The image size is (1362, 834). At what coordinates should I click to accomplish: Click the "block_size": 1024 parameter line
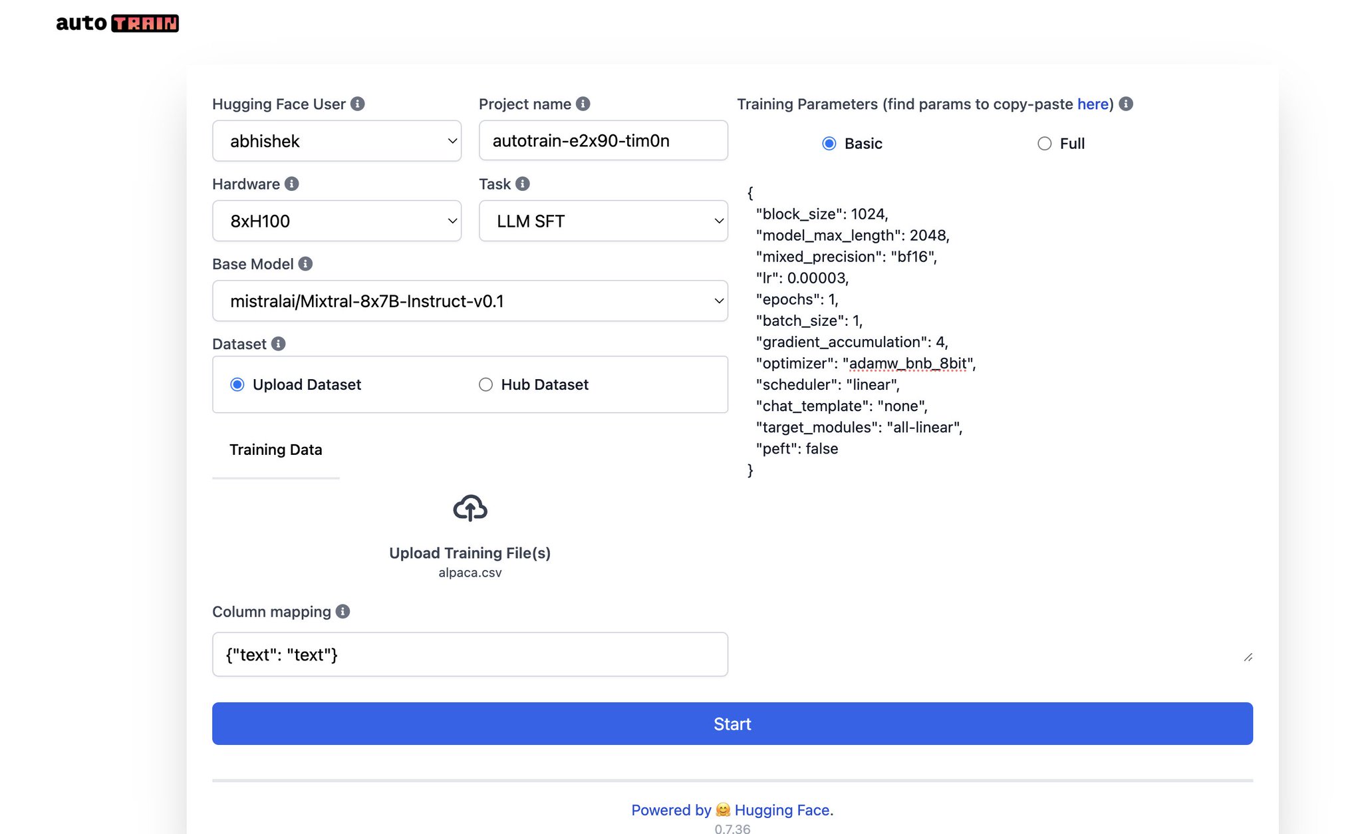(x=822, y=214)
